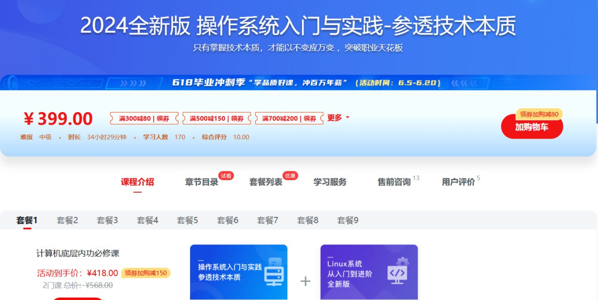This screenshot has height=300, width=598.
Task: Click the 综合评分 10.00 info
Action: tap(226, 137)
